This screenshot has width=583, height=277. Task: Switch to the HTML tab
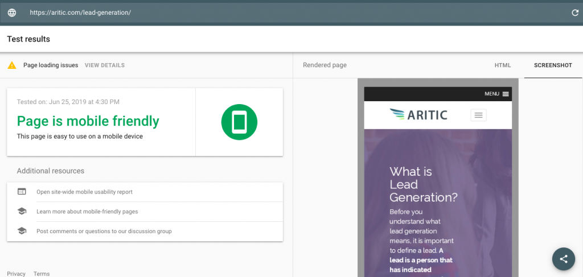click(x=502, y=65)
